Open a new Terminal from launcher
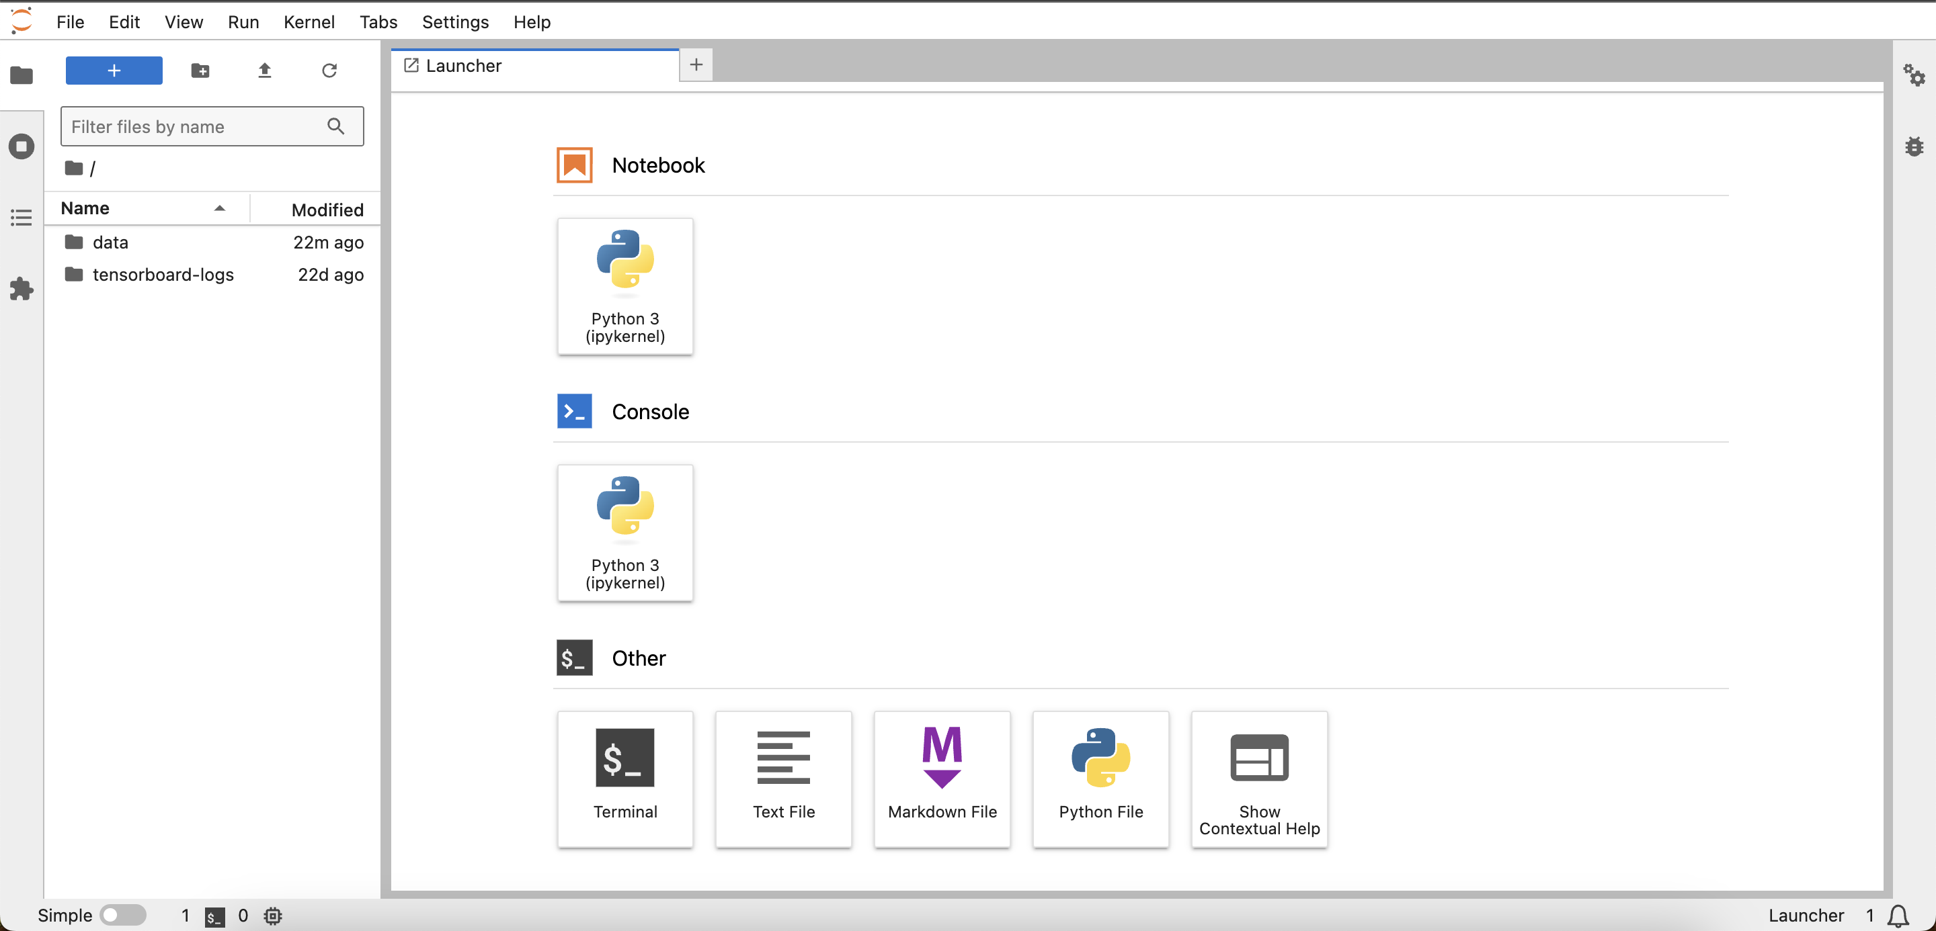1936x931 pixels. [625, 779]
